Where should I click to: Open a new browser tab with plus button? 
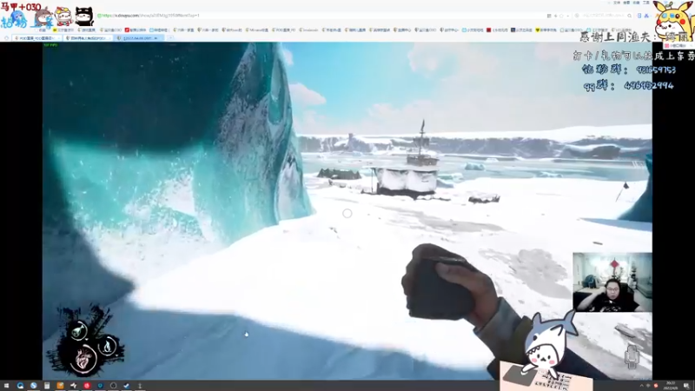coord(170,38)
